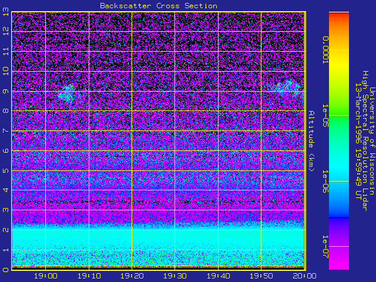Click the 19:50 time axis label
The image size is (376, 282).
pos(261,276)
